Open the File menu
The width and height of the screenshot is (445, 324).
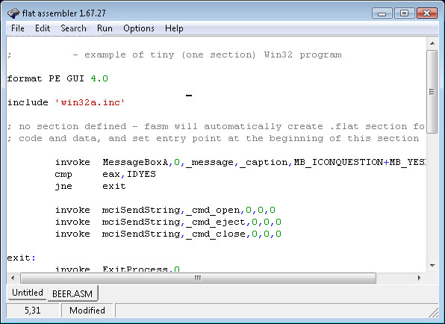tap(18, 28)
